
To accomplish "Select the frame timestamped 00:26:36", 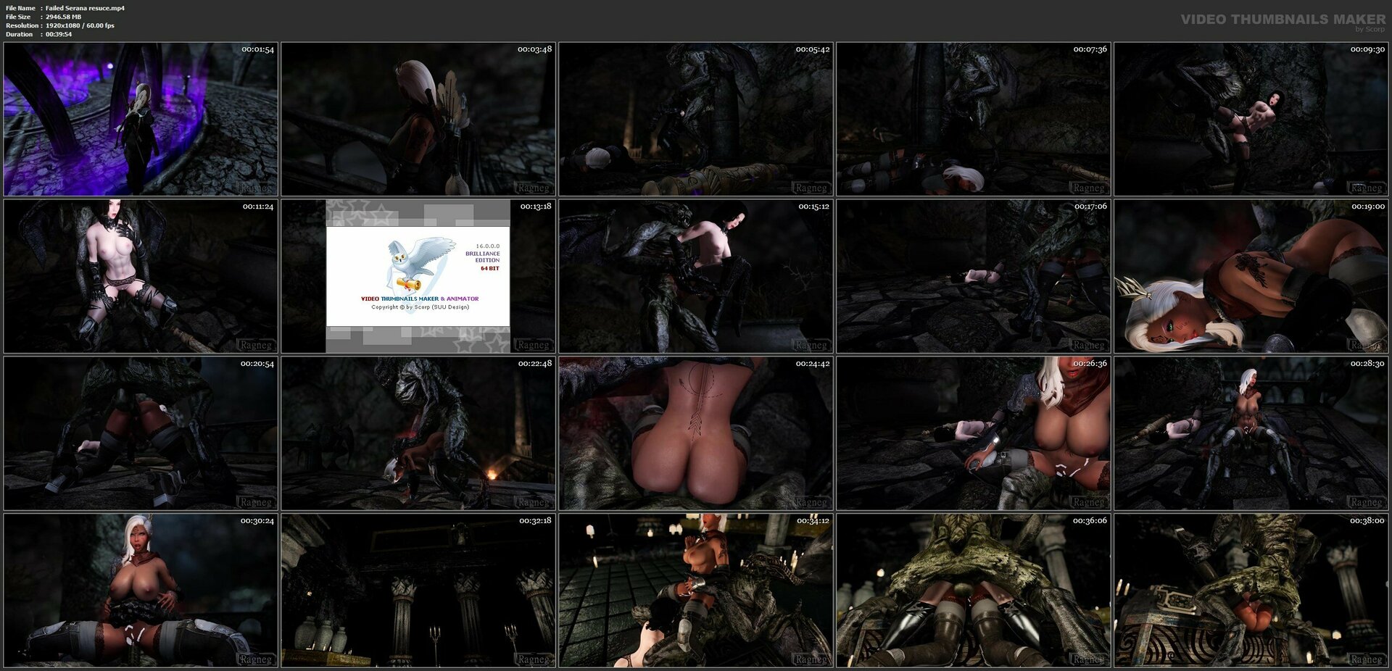I will (x=974, y=433).
